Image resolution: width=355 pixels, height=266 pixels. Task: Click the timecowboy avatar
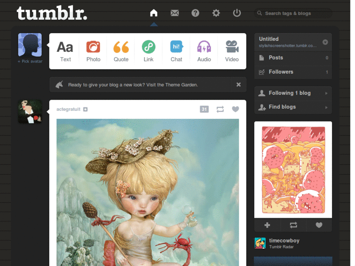point(260,243)
